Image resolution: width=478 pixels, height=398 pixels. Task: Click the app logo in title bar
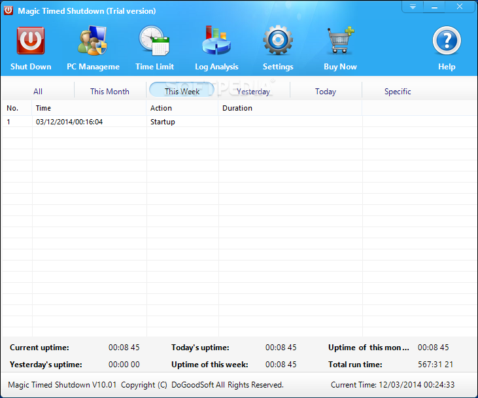9,10
